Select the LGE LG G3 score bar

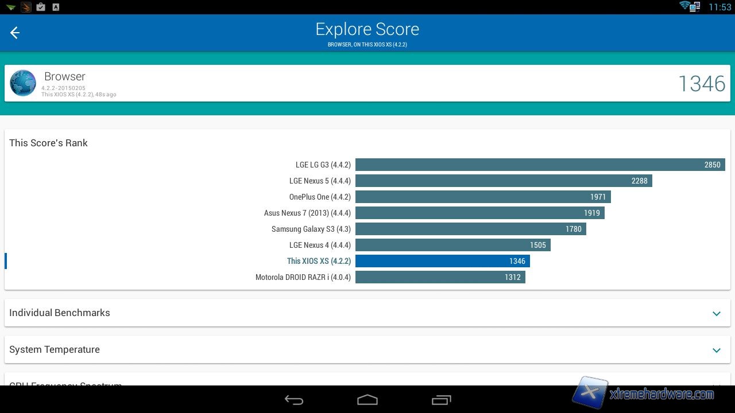point(540,165)
